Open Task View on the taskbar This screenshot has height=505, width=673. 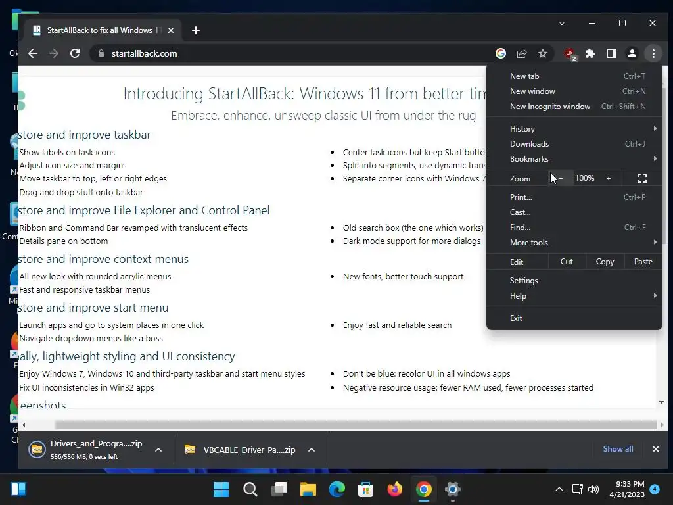279,489
